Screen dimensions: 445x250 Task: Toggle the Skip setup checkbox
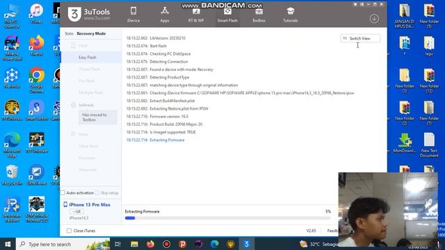(x=97, y=193)
